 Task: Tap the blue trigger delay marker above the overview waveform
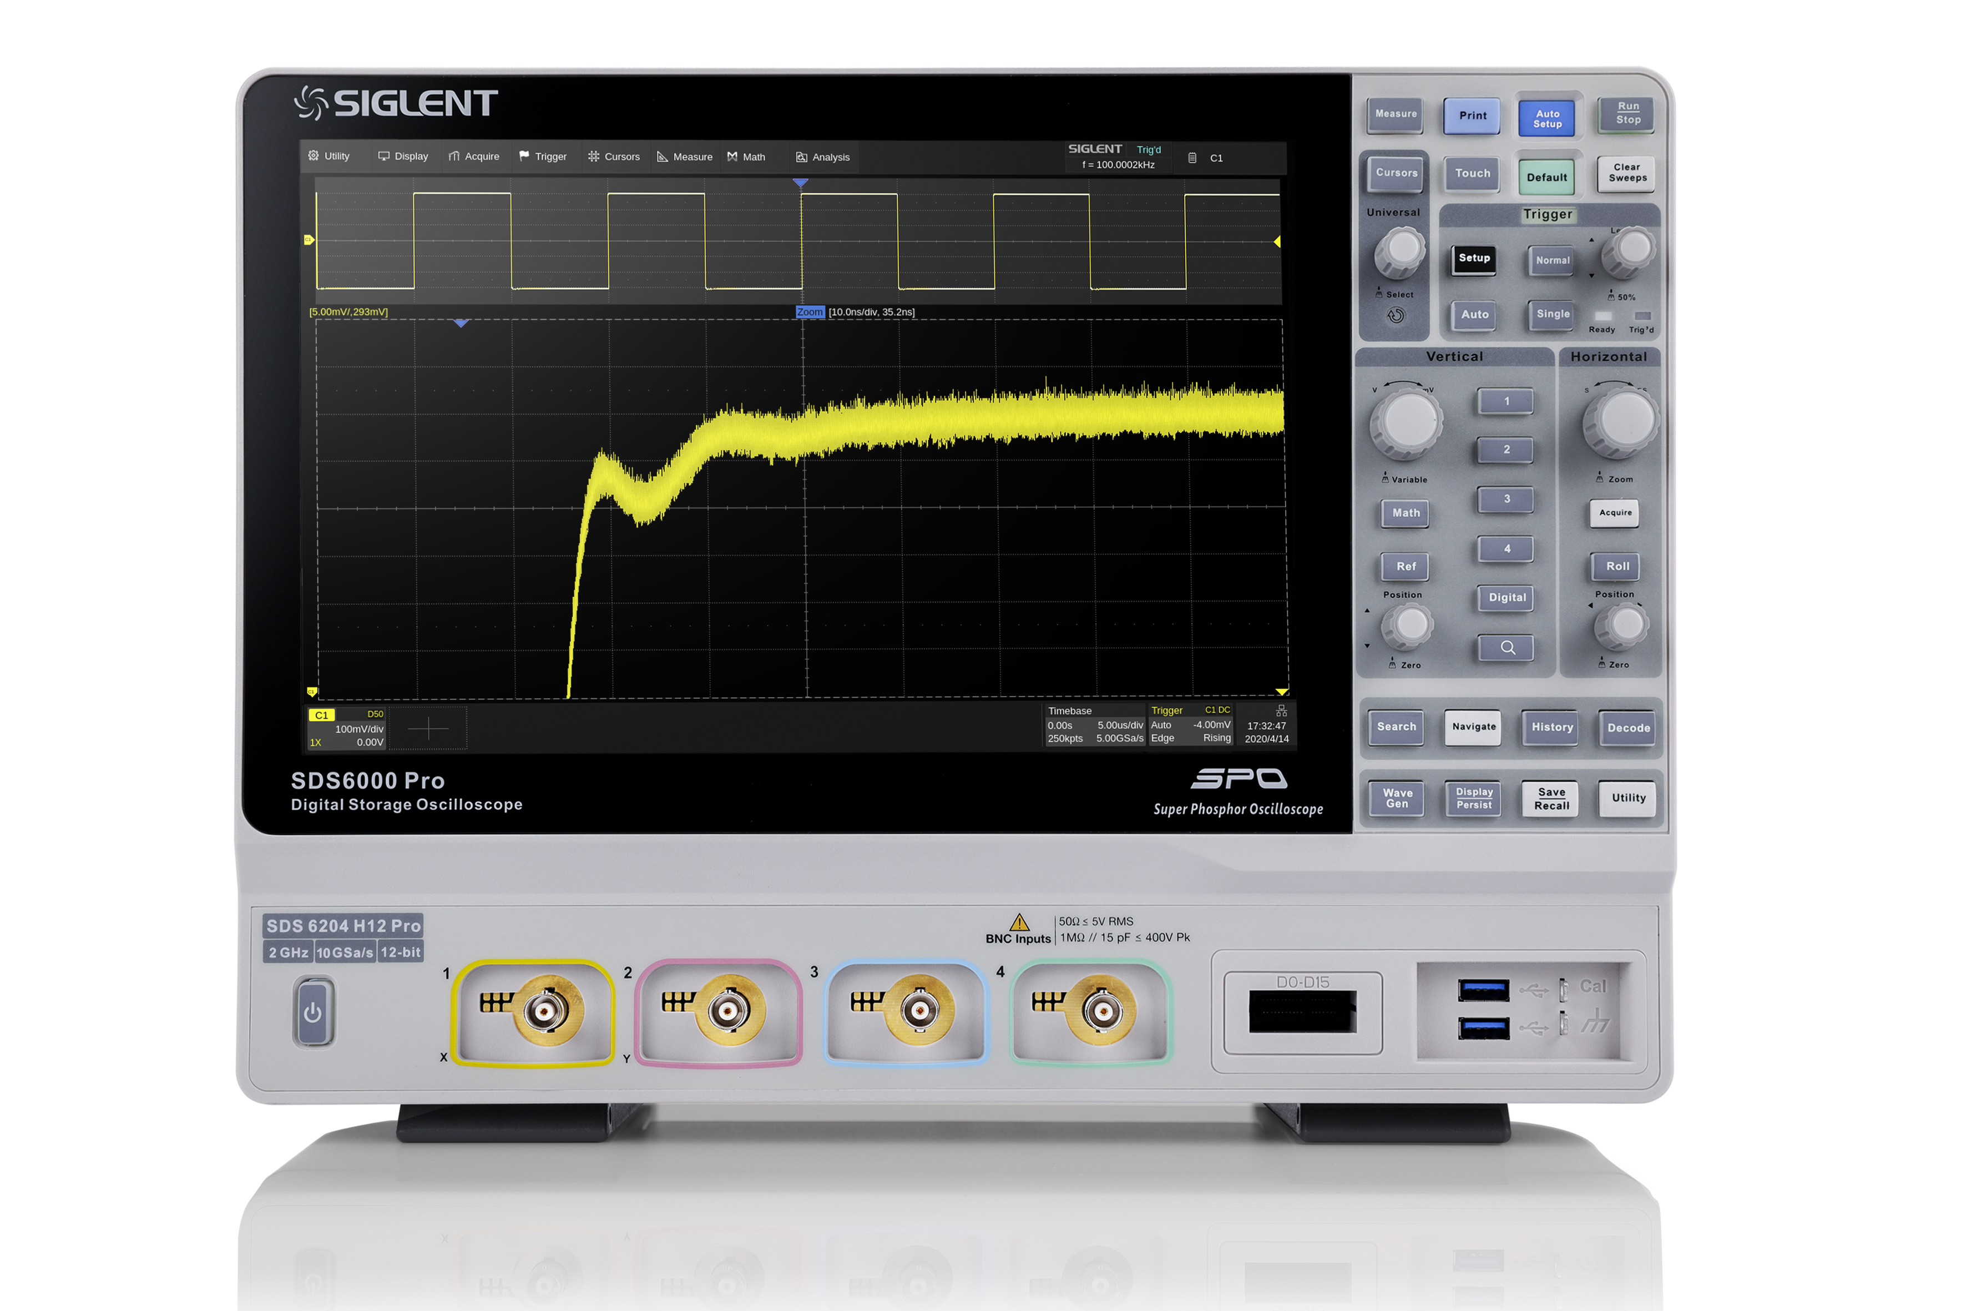[x=800, y=182]
